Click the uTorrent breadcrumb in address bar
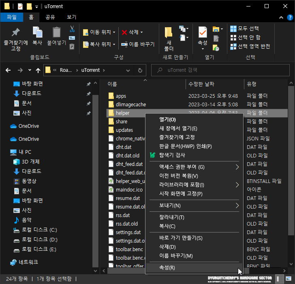295x284 pixels. (x=90, y=70)
